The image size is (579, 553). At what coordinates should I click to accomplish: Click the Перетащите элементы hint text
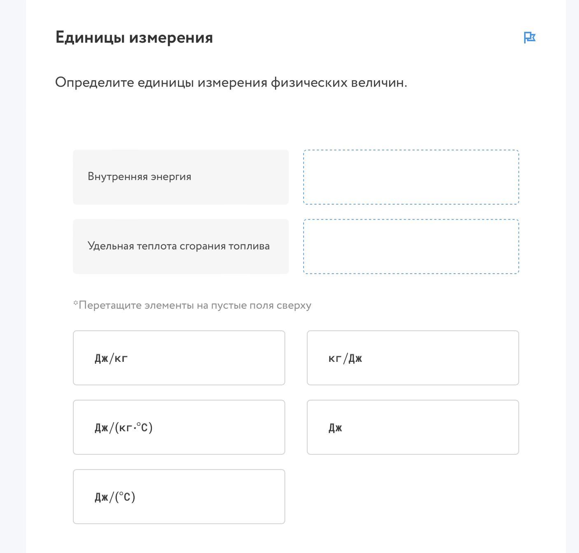195,305
